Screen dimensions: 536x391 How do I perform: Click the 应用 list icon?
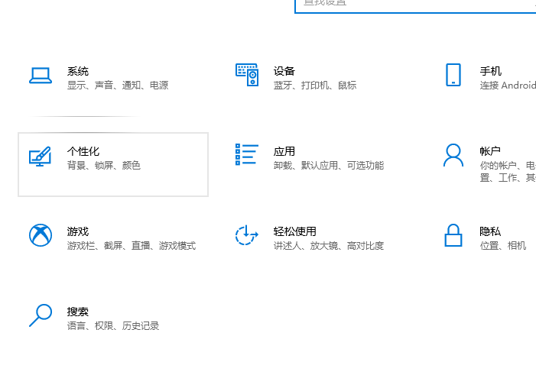tap(246, 155)
